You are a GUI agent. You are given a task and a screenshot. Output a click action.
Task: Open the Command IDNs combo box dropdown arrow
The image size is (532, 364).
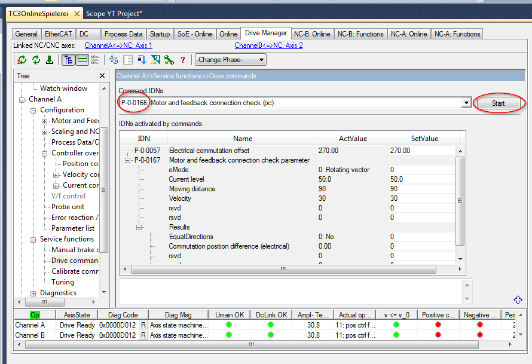click(466, 103)
